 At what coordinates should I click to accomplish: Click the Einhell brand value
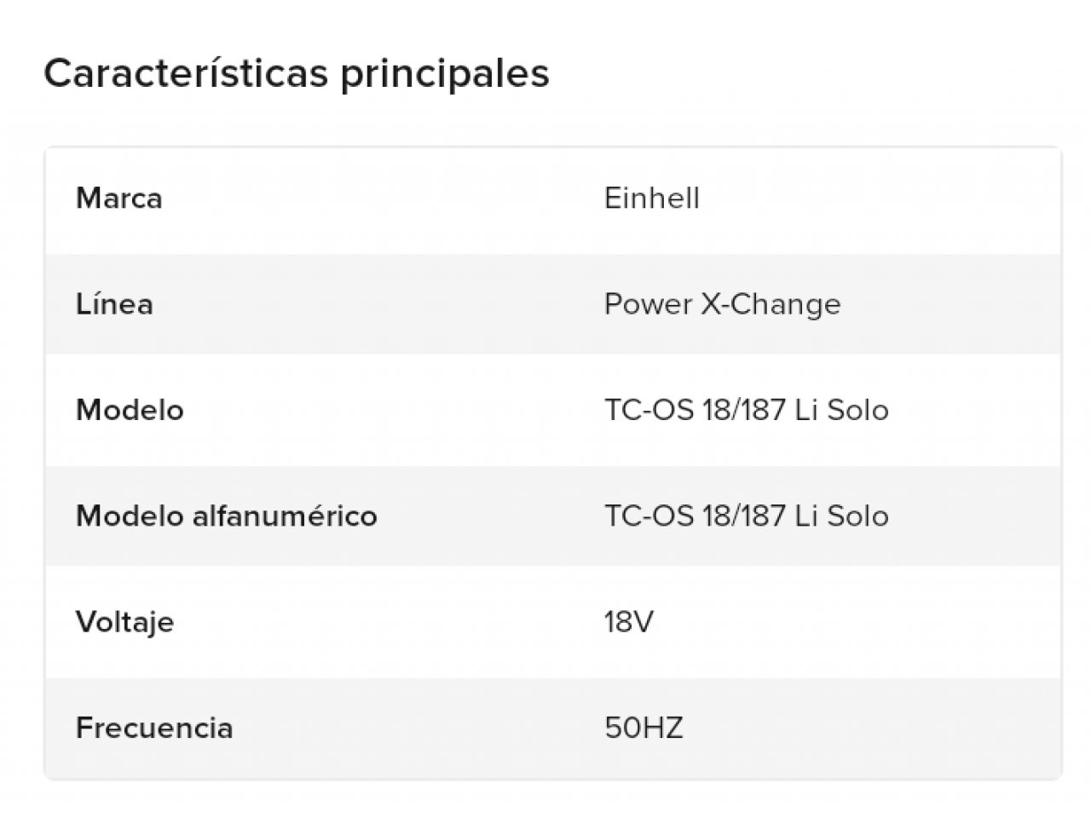[652, 199]
